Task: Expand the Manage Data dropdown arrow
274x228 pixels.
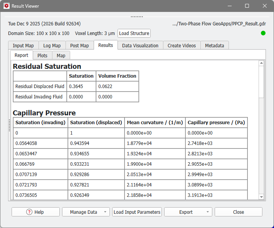Action: click(105, 212)
